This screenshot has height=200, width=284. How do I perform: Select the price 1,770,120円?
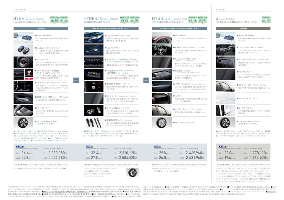259,153
